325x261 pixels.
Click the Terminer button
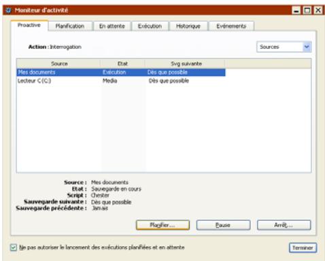pyautogui.click(x=303, y=247)
